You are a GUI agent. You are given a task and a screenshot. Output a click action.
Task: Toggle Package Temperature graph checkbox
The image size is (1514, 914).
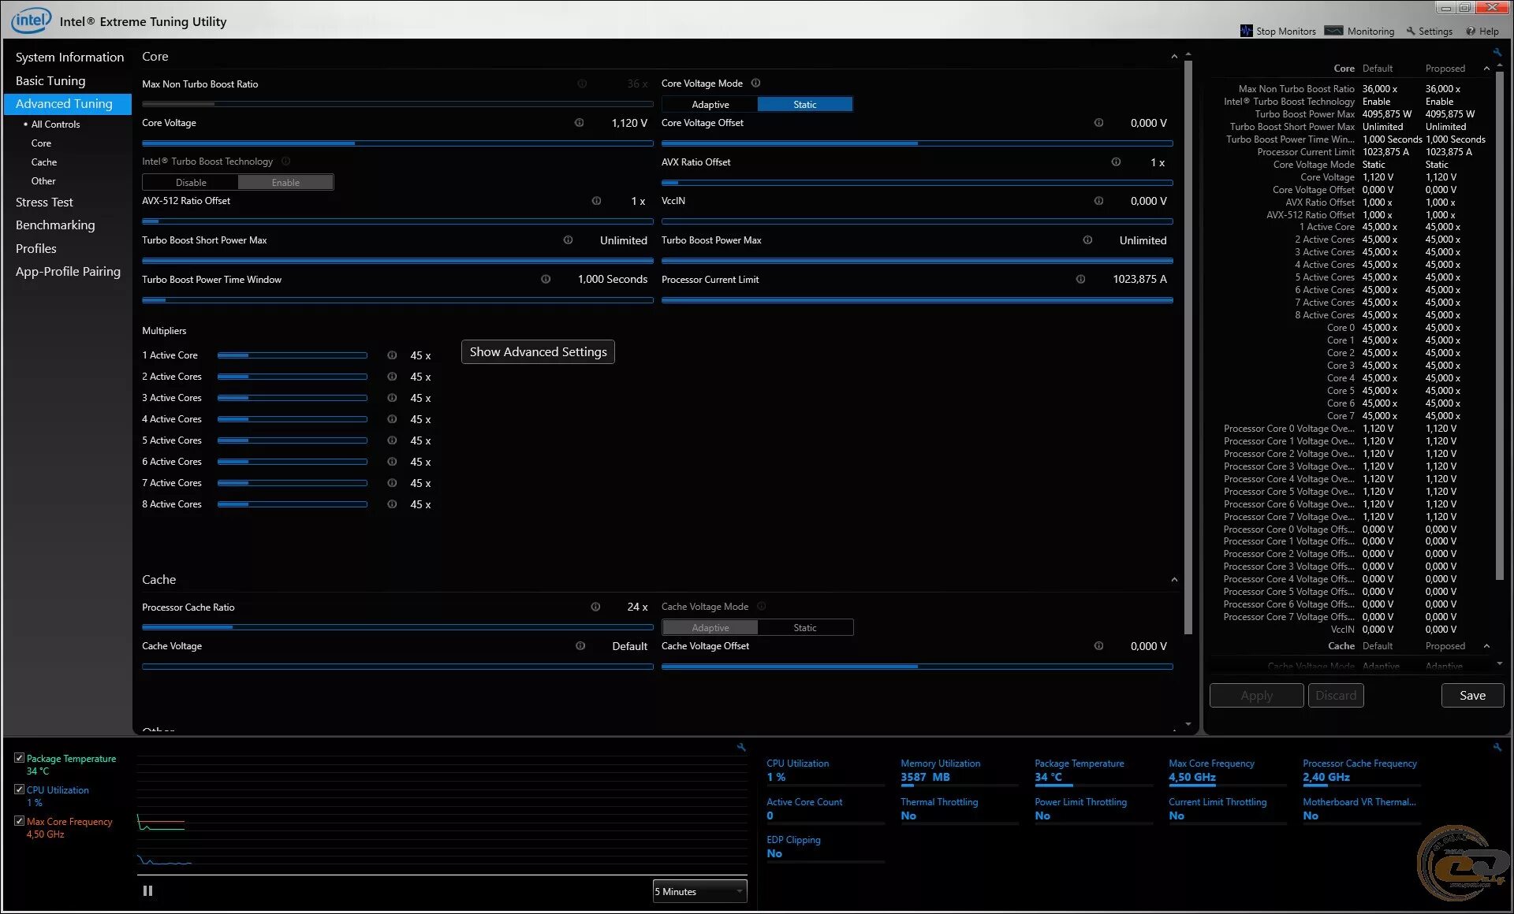(19, 758)
